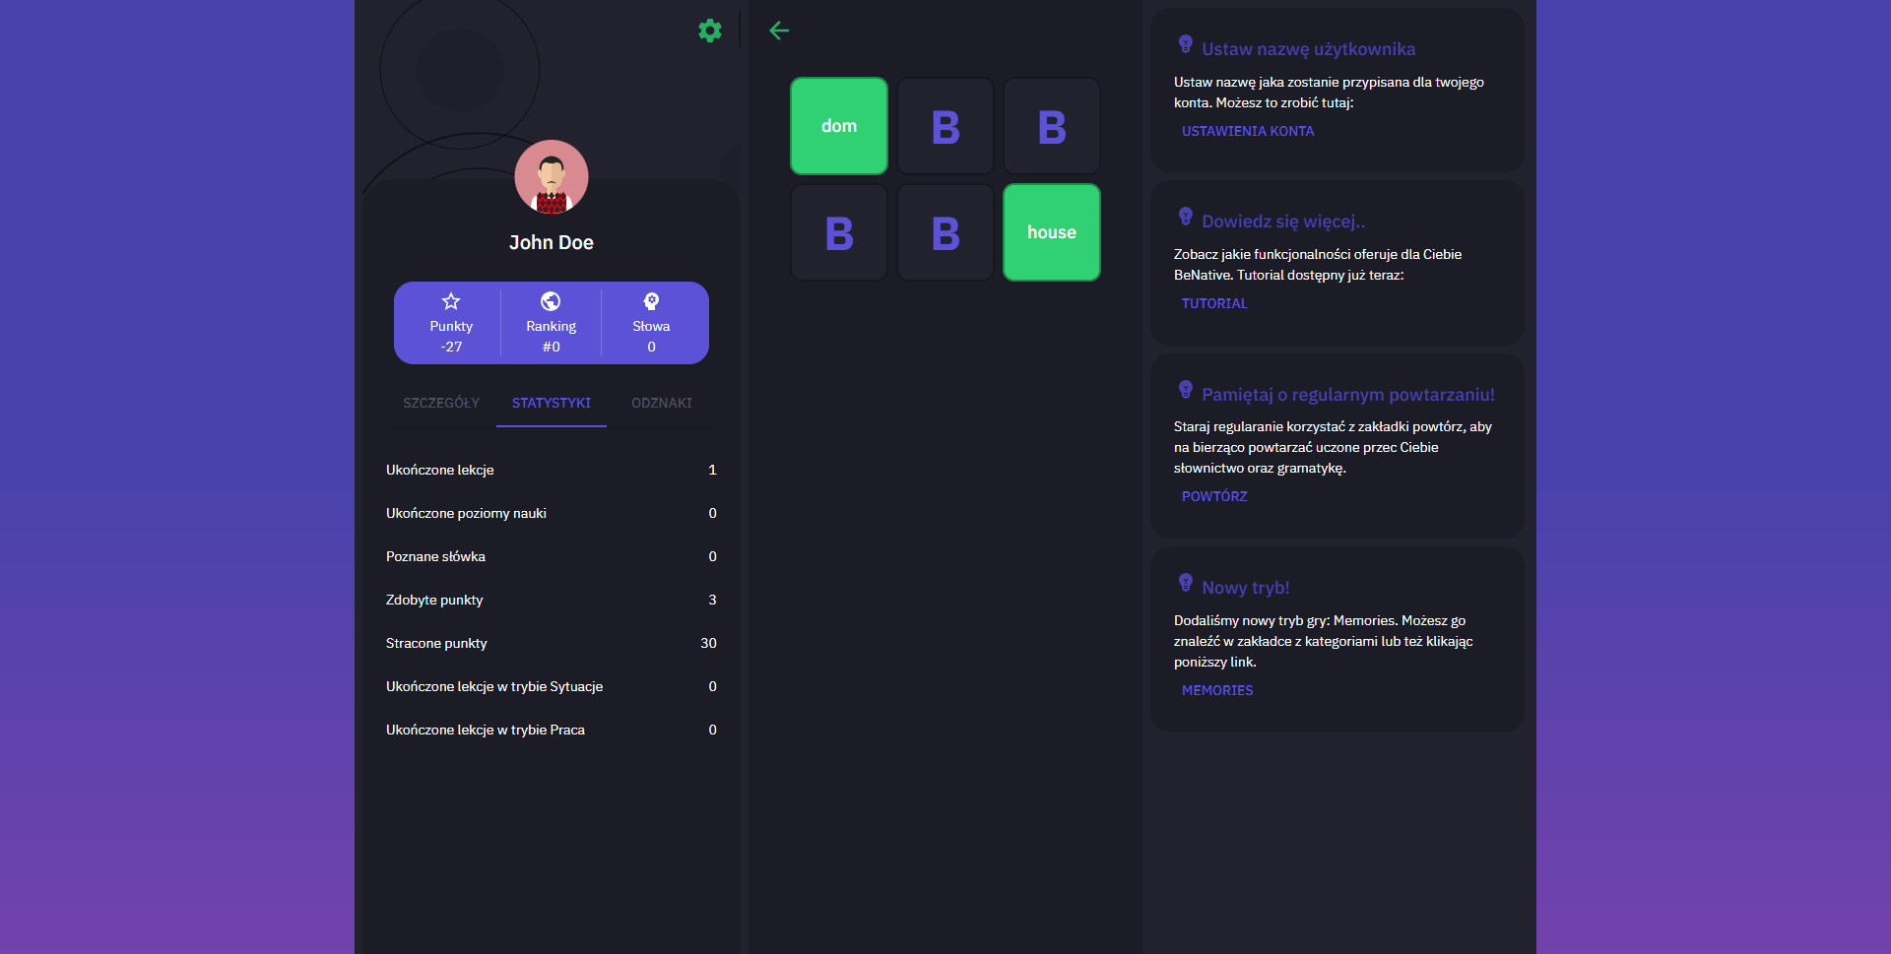The width and height of the screenshot is (1891, 954).
Task: Select the STATYSTYKI tab
Action: point(551,403)
